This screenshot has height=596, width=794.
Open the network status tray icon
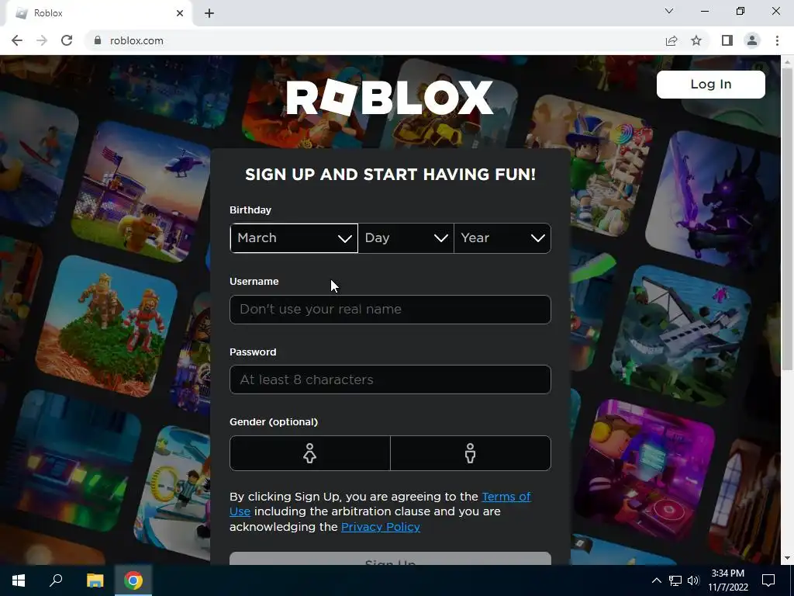[x=675, y=580]
